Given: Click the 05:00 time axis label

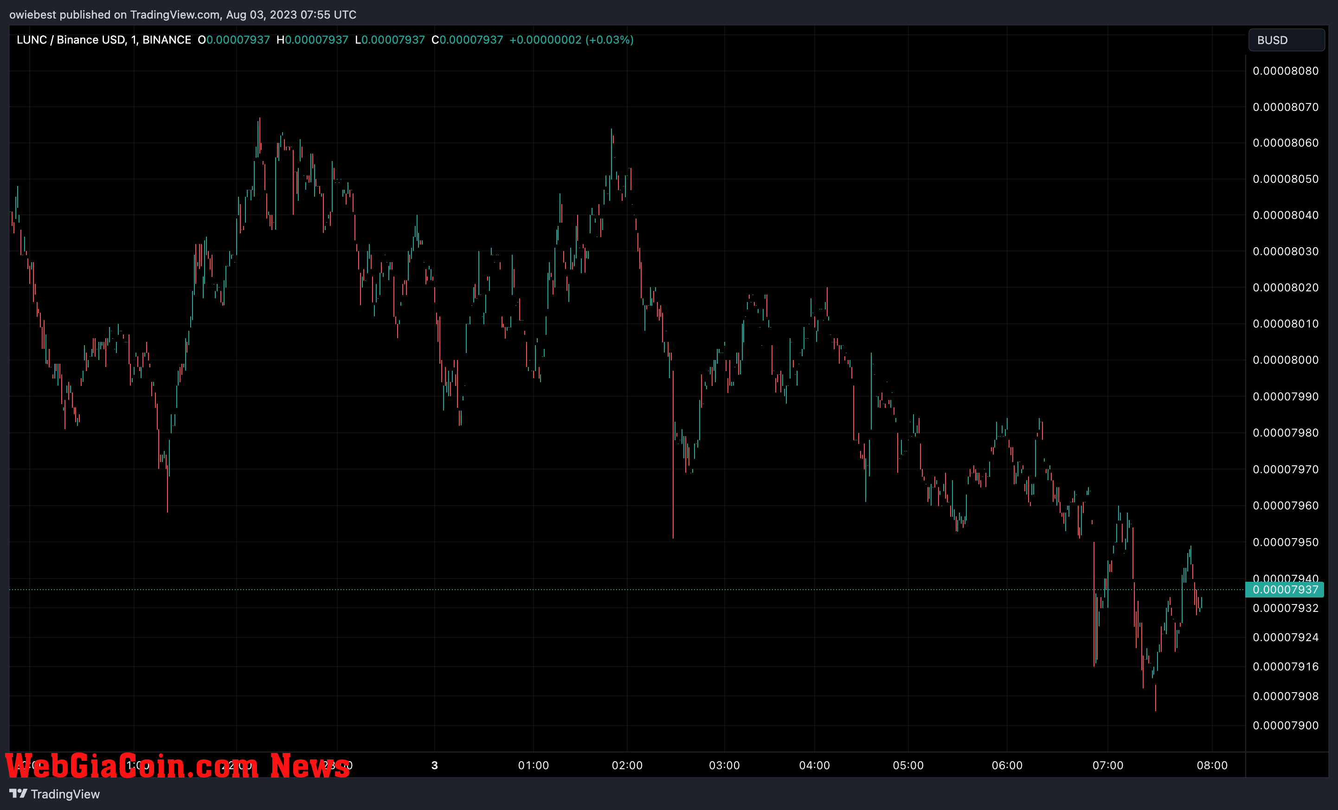Looking at the screenshot, I should 908,765.
